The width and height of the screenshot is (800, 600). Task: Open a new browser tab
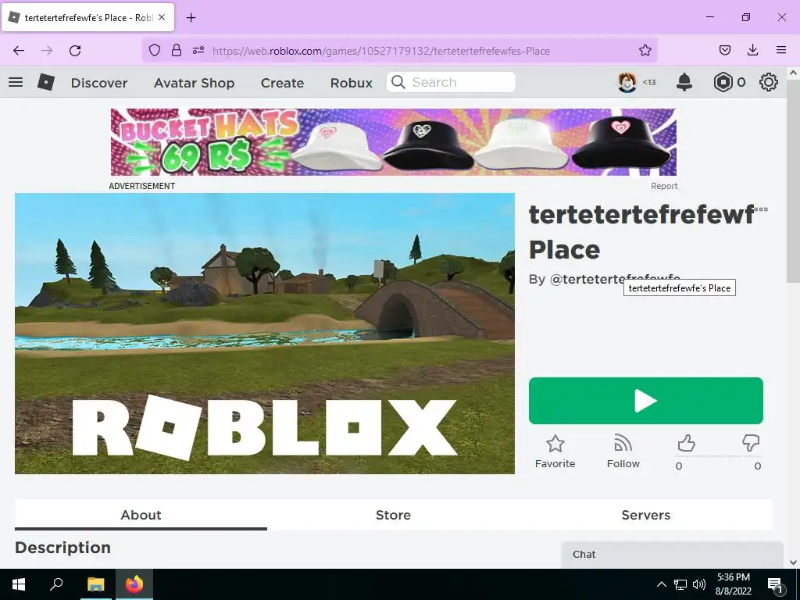point(191,18)
